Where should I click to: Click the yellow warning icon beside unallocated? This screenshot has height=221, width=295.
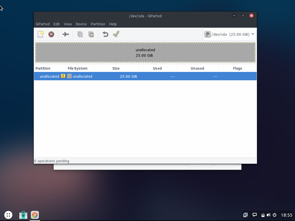[x=63, y=76]
